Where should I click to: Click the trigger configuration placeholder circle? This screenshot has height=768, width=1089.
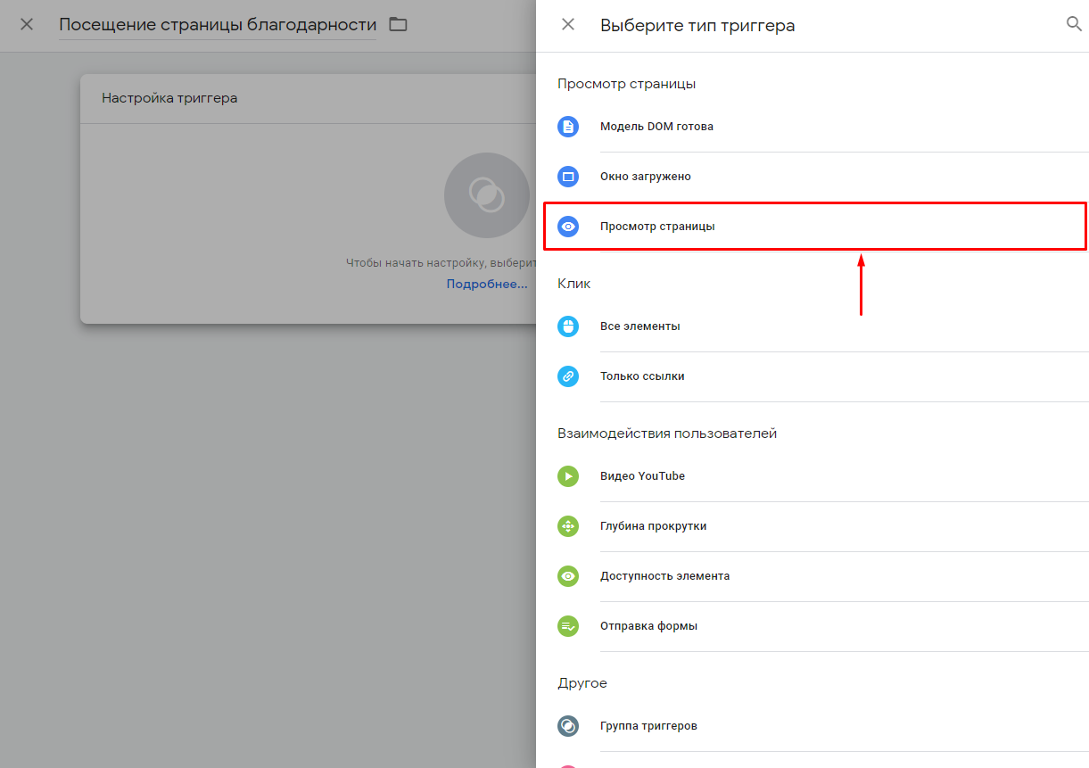(x=486, y=195)
